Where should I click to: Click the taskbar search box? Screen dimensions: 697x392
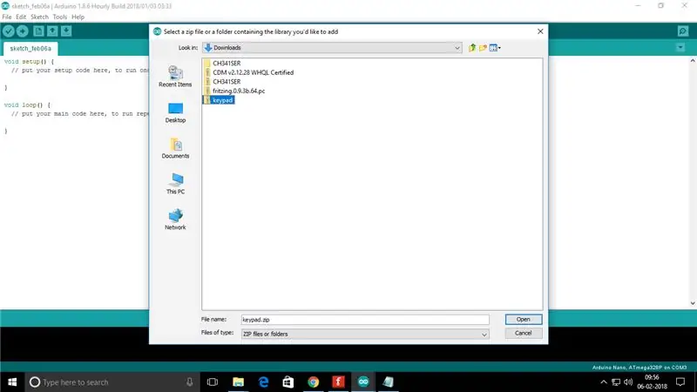(x=112, y=382)
